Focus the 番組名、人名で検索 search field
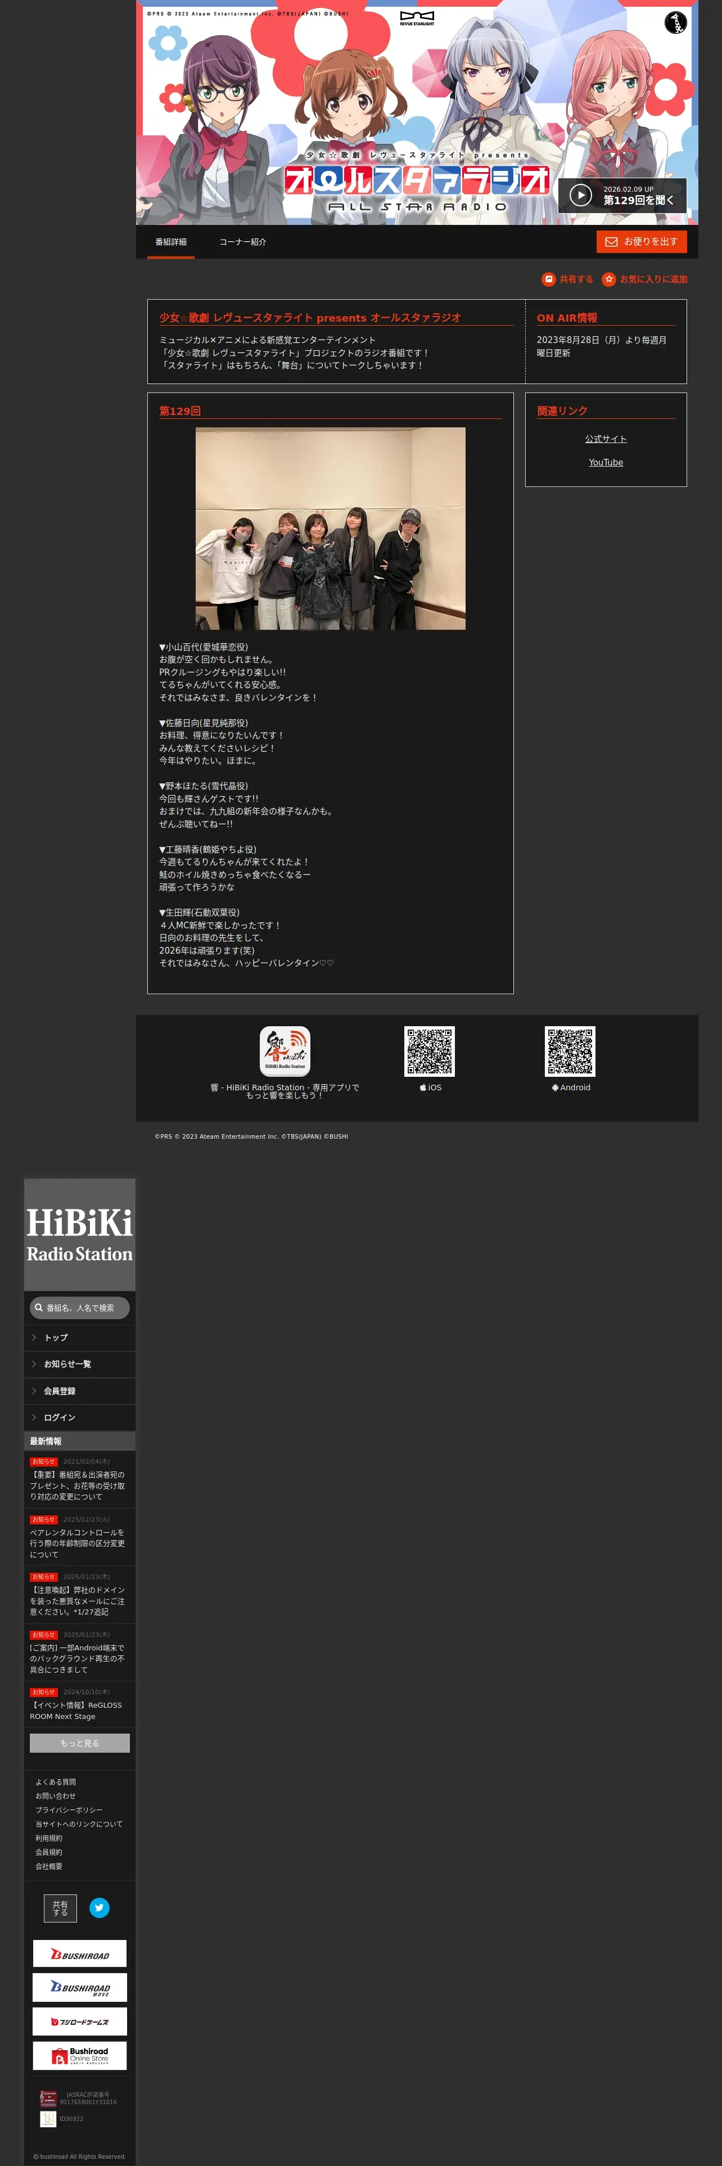722x2166 pixels. coord(80,1307)
